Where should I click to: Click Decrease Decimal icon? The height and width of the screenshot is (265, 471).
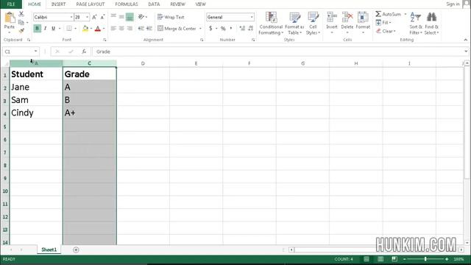tap(250, 28)
